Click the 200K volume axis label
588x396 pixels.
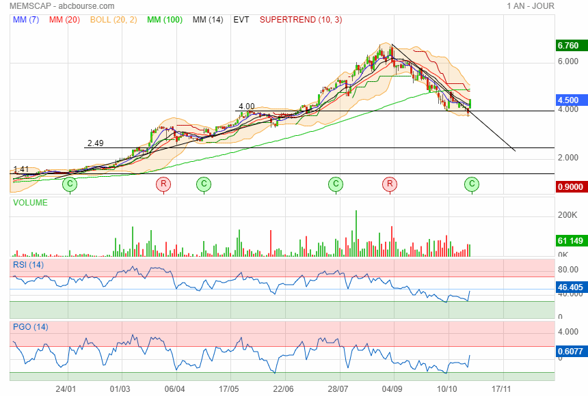tap(567, 215)
